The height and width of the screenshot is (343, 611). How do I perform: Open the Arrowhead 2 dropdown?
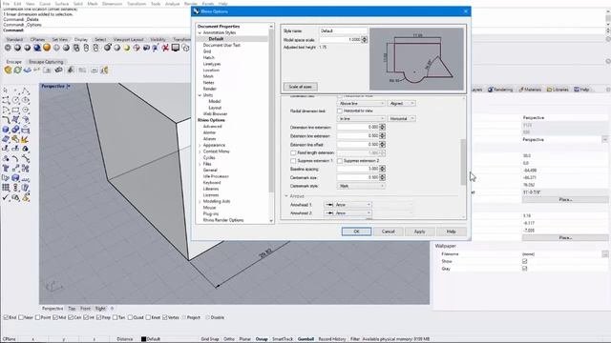348,213
